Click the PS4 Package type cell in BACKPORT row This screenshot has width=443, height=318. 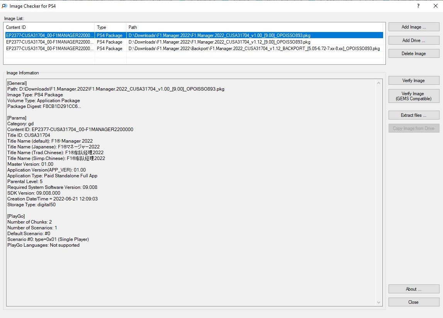pos(110,49)
